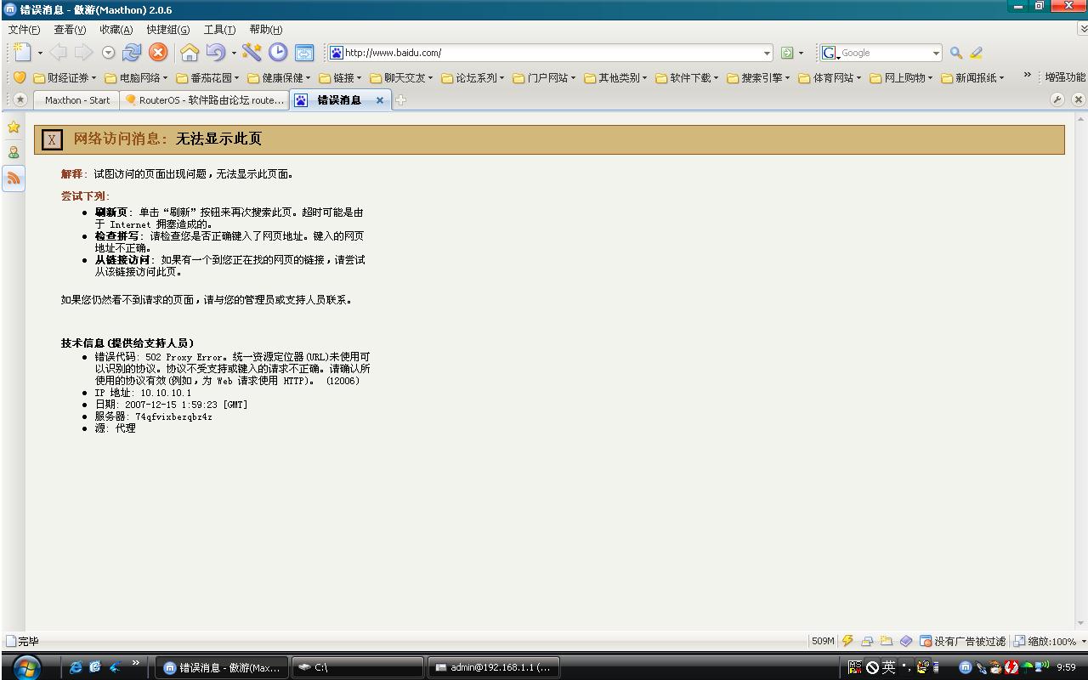Click the Google search box

[x=881, y=53]
